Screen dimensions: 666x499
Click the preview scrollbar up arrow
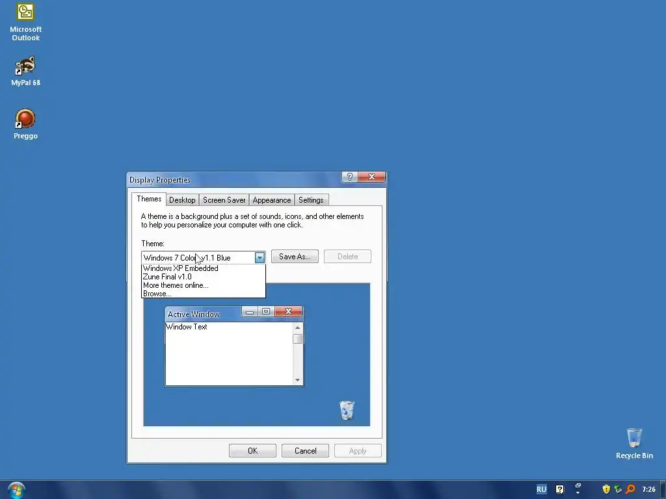pyautogui.click(x=297, y=327)
